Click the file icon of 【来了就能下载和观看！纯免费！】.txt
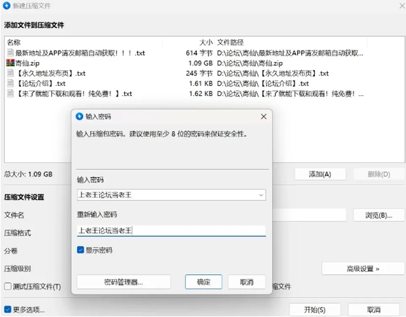The image size is (406, 317). [x=10, y=93]
